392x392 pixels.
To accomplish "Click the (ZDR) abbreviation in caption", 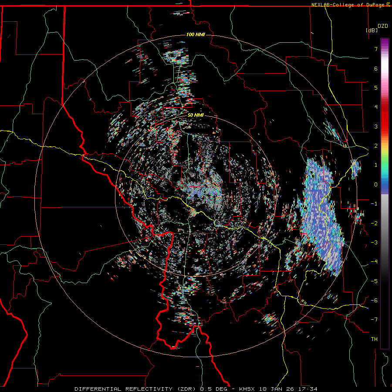I will pyautogui.click(x=186, y=389).
